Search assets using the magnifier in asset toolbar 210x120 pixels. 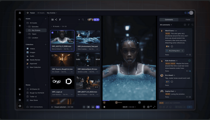tap(83, 19)
